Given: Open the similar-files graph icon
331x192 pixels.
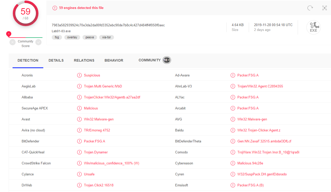Looking at the screenshot, I should click(x=325, y=8).
